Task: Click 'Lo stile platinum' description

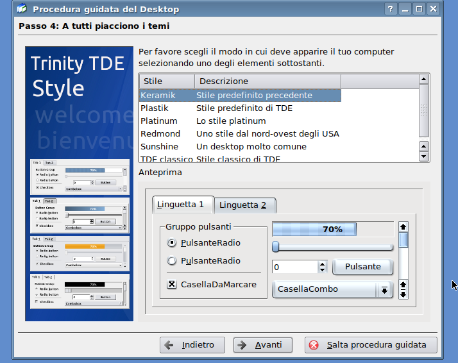Action: (231, 121)
